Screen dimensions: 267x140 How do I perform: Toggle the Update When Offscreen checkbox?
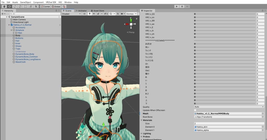pyautogui.click(x=195, y=110)
